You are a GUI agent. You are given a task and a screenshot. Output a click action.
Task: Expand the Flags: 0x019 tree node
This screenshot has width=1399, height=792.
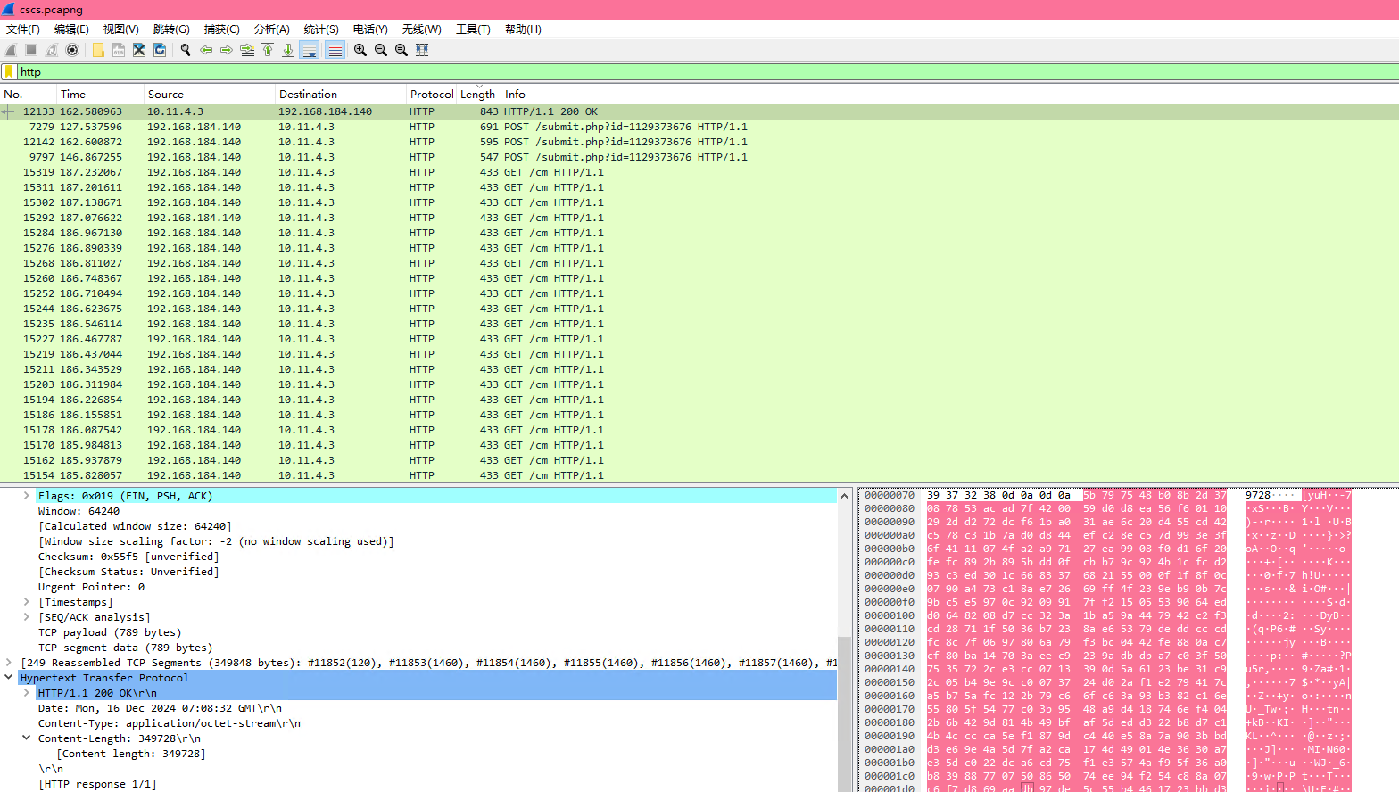pos(27,496)
